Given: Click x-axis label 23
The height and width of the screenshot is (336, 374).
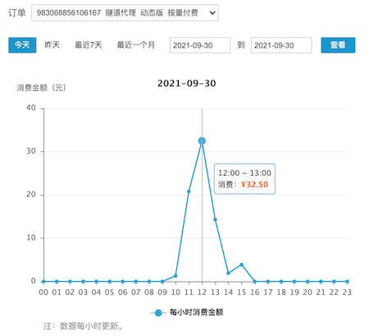Looking at the screenshot, I should tap(347, 292).
